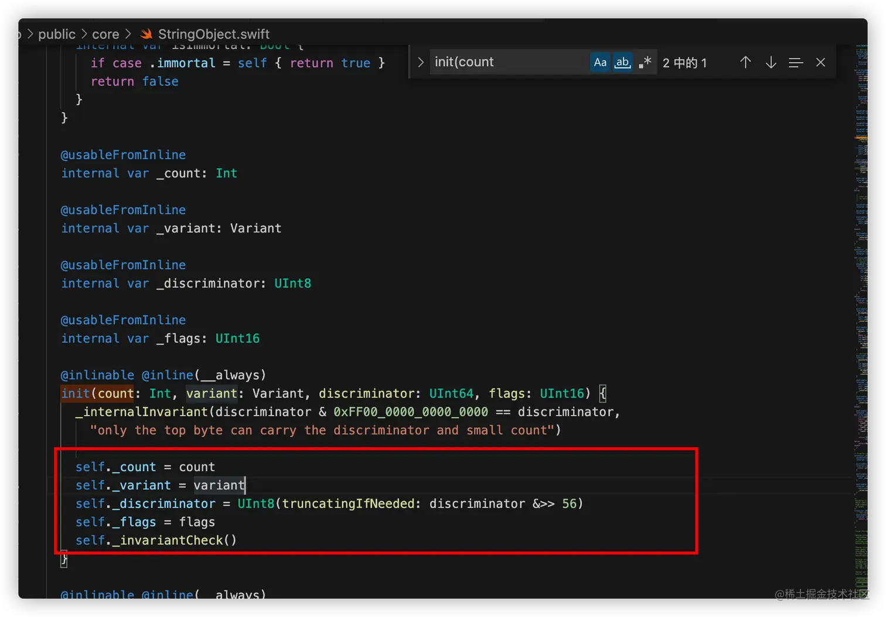Click the 0xFF00_0000_0000_0000 literal
Viewport: 886px width, 617px height.
coord(411,412)
